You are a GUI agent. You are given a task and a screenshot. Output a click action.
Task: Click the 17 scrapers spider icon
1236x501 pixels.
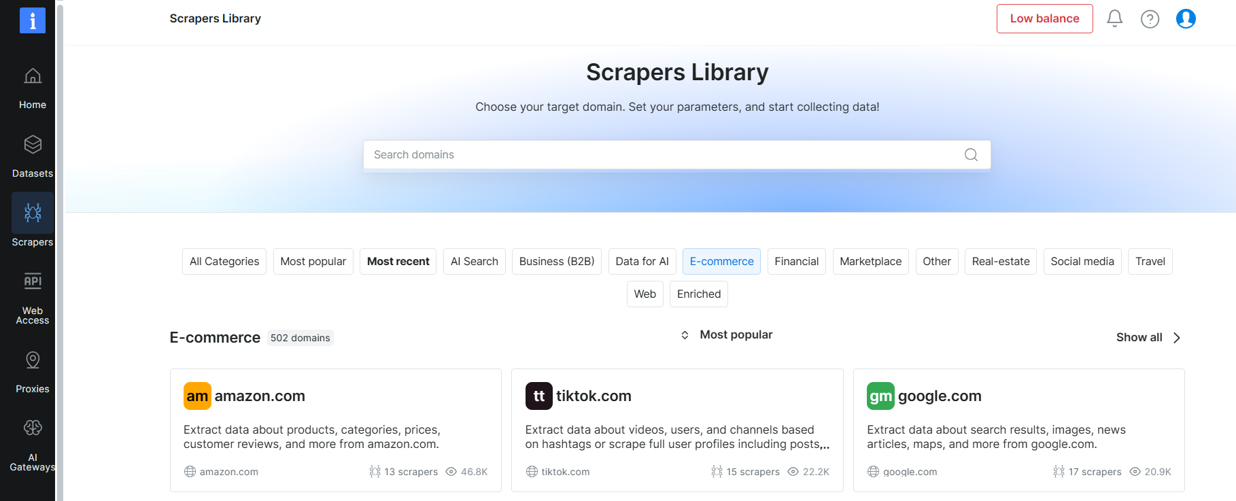pyautogui.click(x=1059, y=472)
